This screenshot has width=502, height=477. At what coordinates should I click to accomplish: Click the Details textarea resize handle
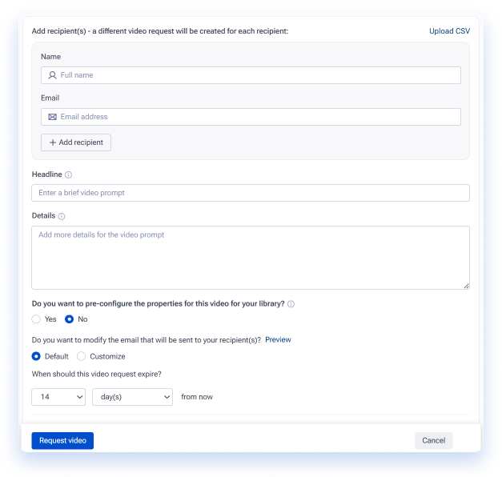click(467, 287)
